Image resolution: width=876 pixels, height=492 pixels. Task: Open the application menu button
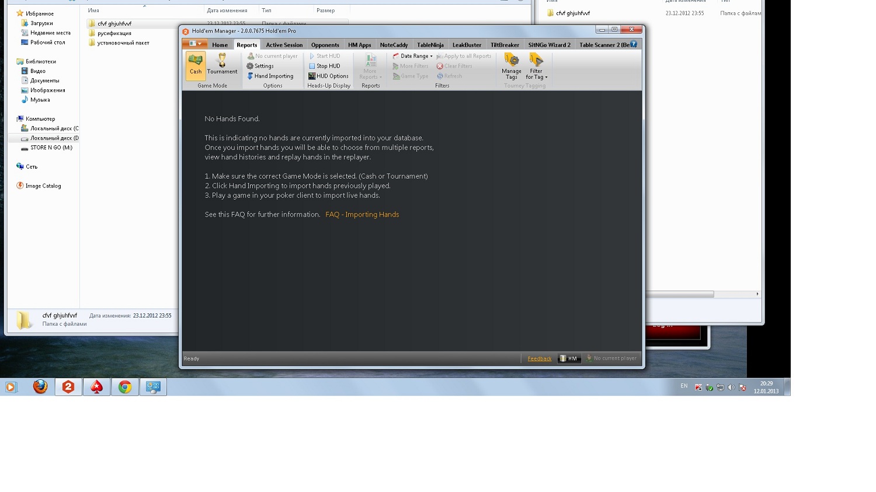(195, 44)
